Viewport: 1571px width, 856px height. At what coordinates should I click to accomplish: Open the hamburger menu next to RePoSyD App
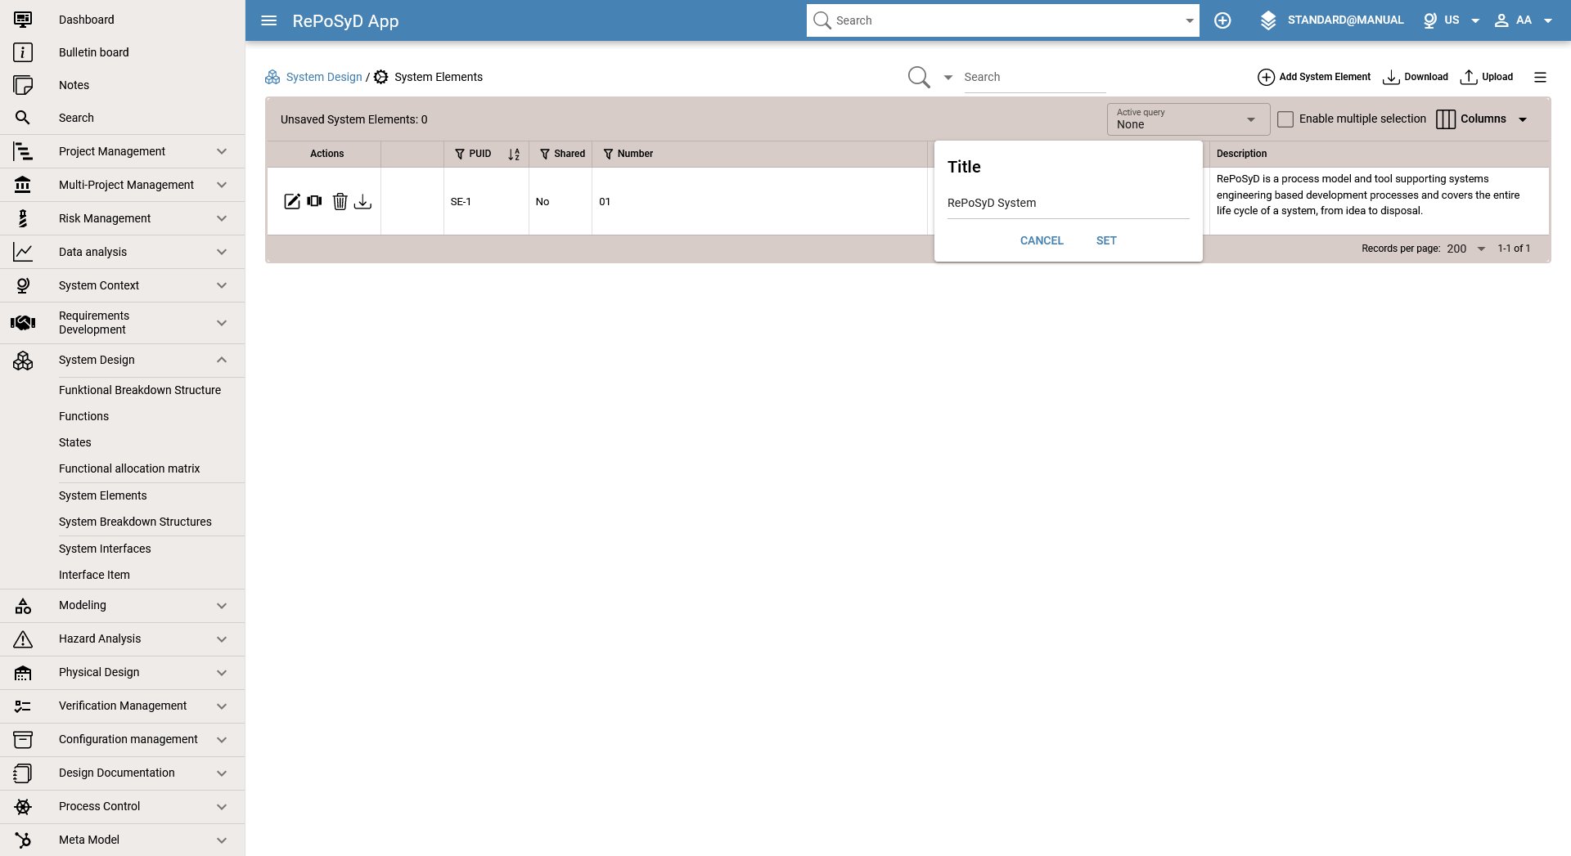click(268, 20)
